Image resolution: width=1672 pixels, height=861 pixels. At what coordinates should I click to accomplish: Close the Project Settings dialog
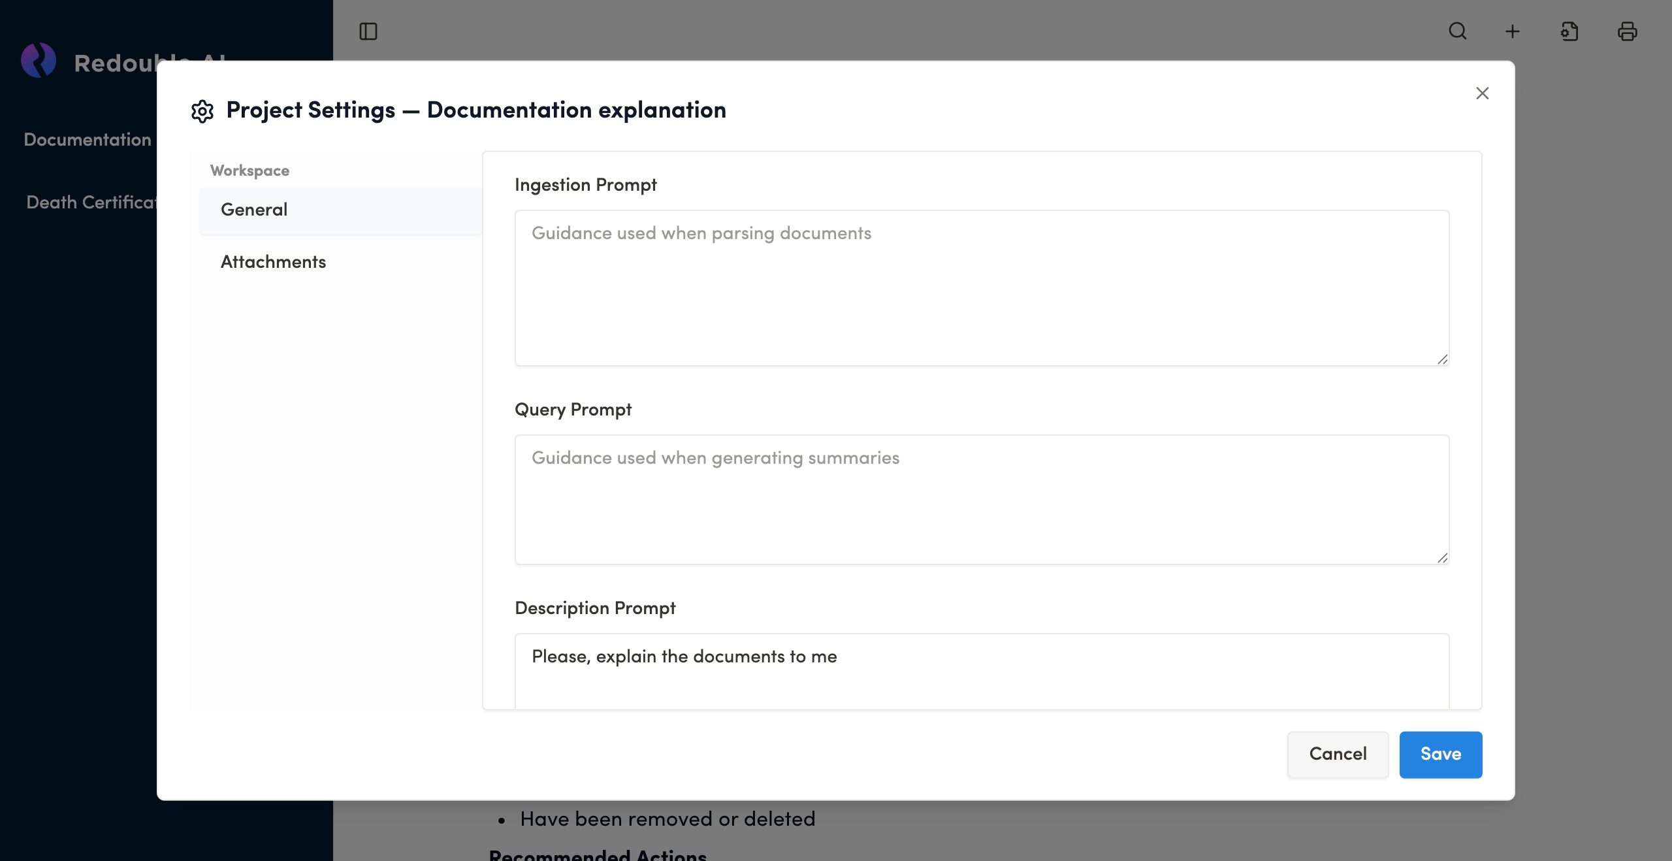[x=1482, y=93]
